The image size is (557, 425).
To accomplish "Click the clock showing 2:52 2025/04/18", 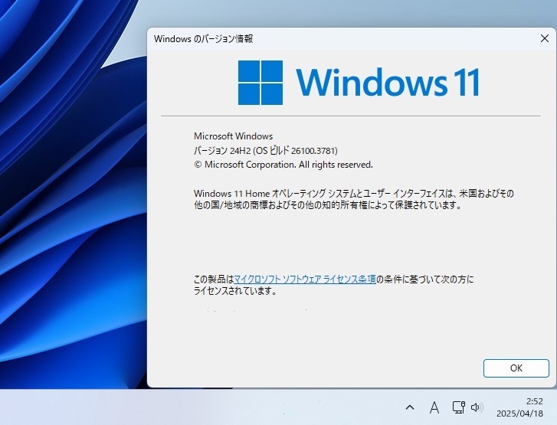I will pyautogui.click(x=519, y=407).
